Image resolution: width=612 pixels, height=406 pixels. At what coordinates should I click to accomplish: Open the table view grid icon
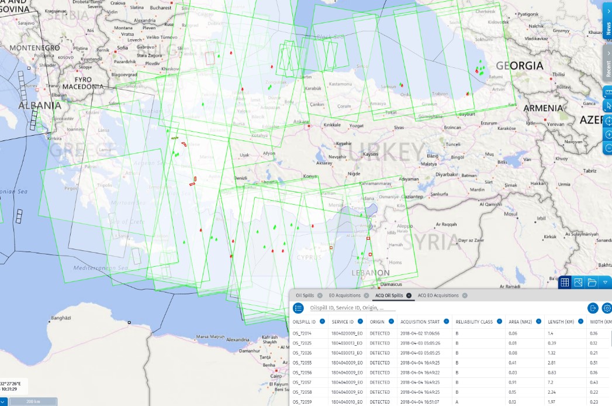point(565,283)
